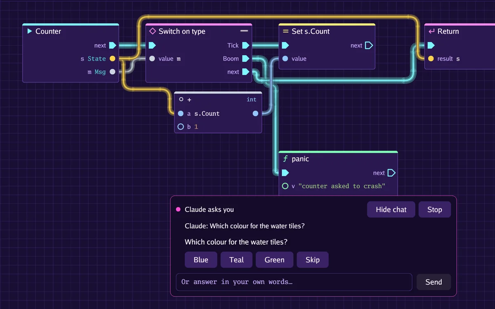Viewport: 495px width, 309px height.
Task: Click the Counter node play icon
Action: point(30,31)
